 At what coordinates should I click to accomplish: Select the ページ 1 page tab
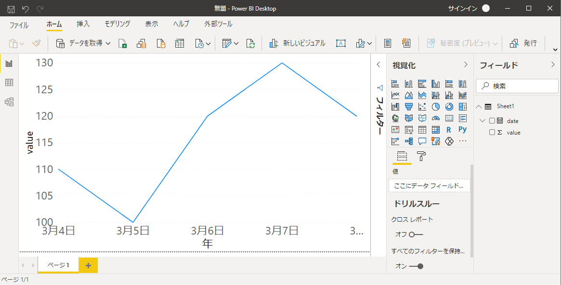click(58, 265)
